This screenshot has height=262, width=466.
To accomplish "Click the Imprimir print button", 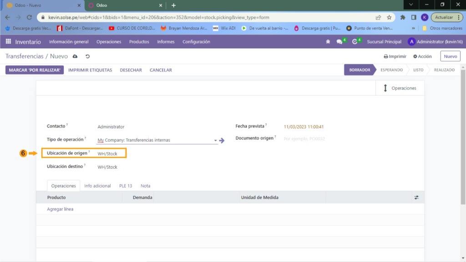I will (x=395, y=57).
